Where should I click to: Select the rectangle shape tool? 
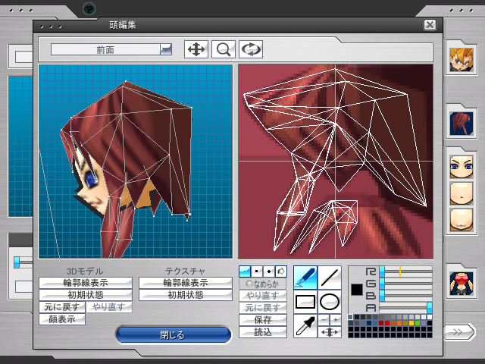(x=305, y=302)
